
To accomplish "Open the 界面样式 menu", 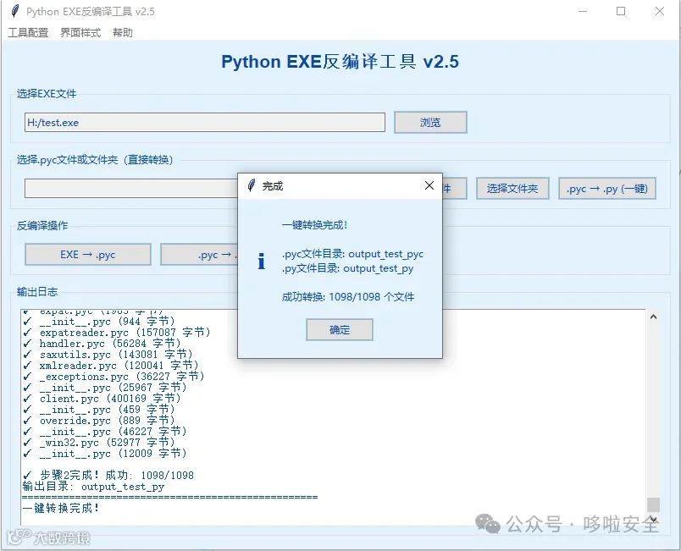I will 80,32.
